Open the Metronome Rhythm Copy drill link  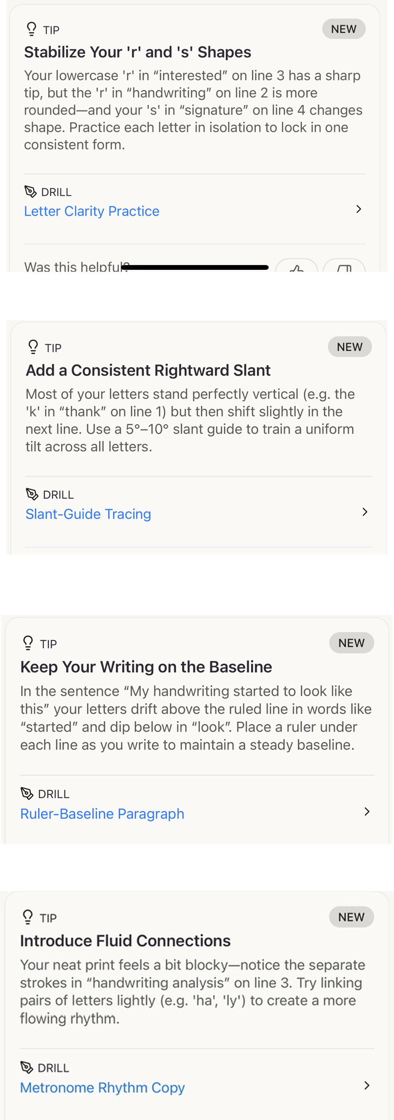click(102, 1087)
